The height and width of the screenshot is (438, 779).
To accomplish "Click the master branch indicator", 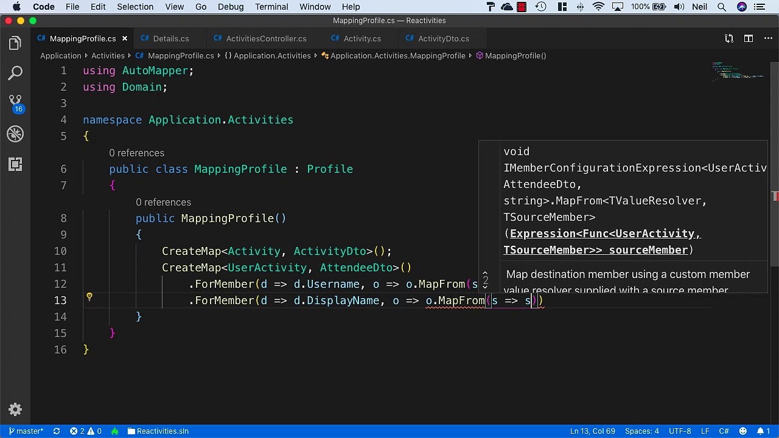I will point(26,431).
